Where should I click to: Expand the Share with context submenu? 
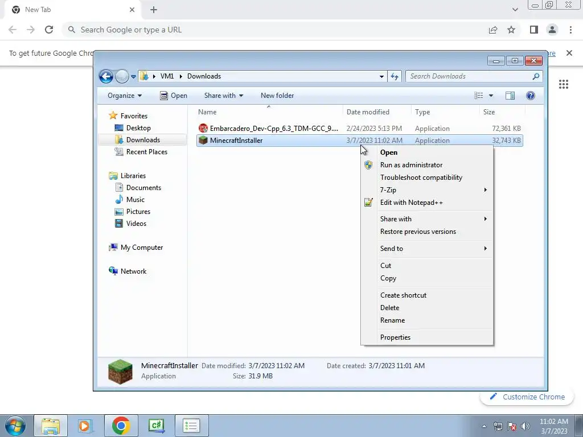[x=427, y=219]
